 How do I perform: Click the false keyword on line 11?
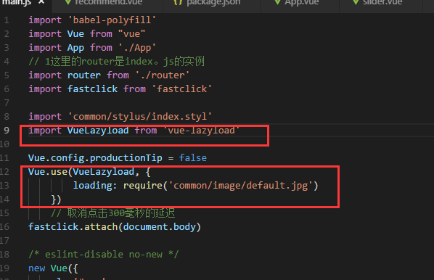[193, 158]
